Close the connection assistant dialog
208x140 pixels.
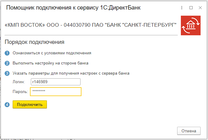200,8
